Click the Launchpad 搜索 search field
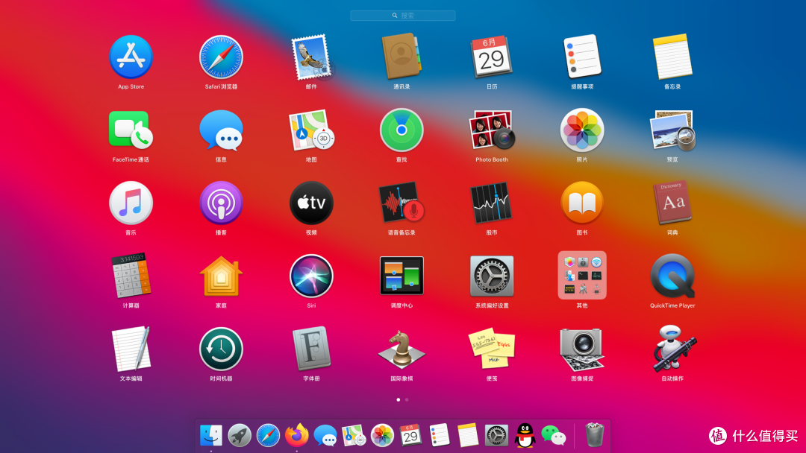The height and width of the screenshot is (453, 806). 403,16
